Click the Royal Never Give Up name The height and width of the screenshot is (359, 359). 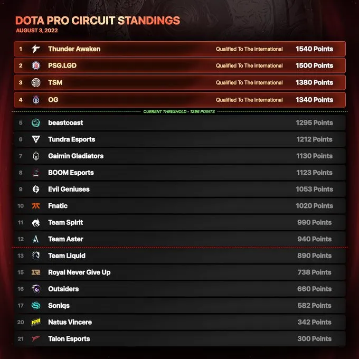click(x=79, y=272)
